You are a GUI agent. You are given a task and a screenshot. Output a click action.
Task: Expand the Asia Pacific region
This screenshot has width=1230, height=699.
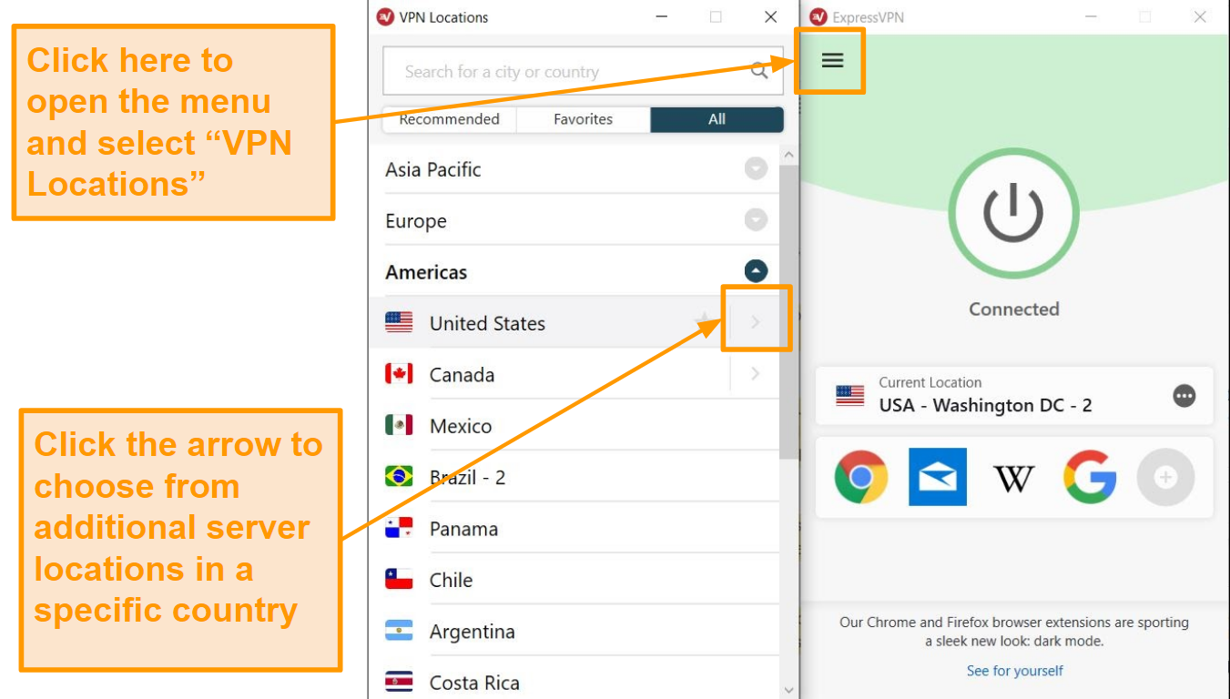point(756,168)
